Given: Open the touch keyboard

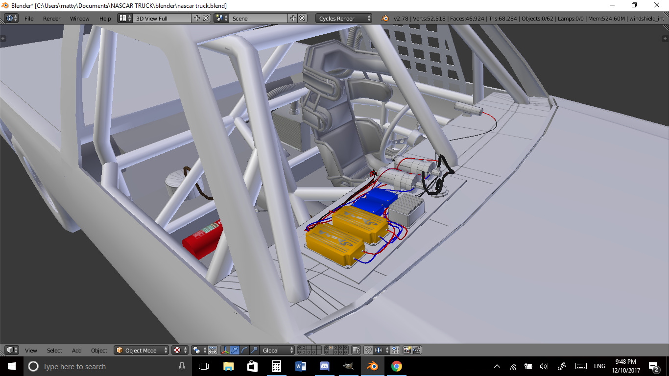Looking at the screenshot, I should [581, 366].
